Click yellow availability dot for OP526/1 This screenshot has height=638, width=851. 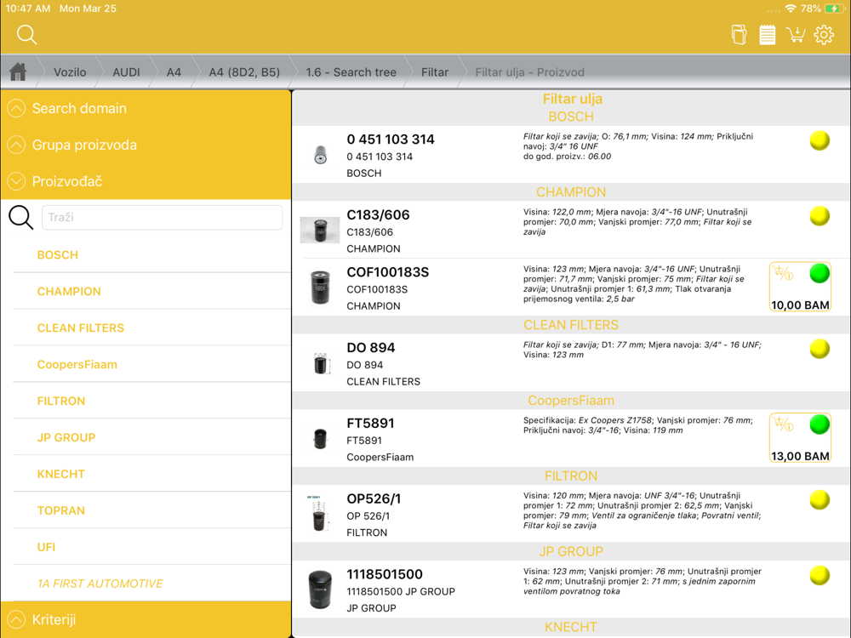(820, 499)
